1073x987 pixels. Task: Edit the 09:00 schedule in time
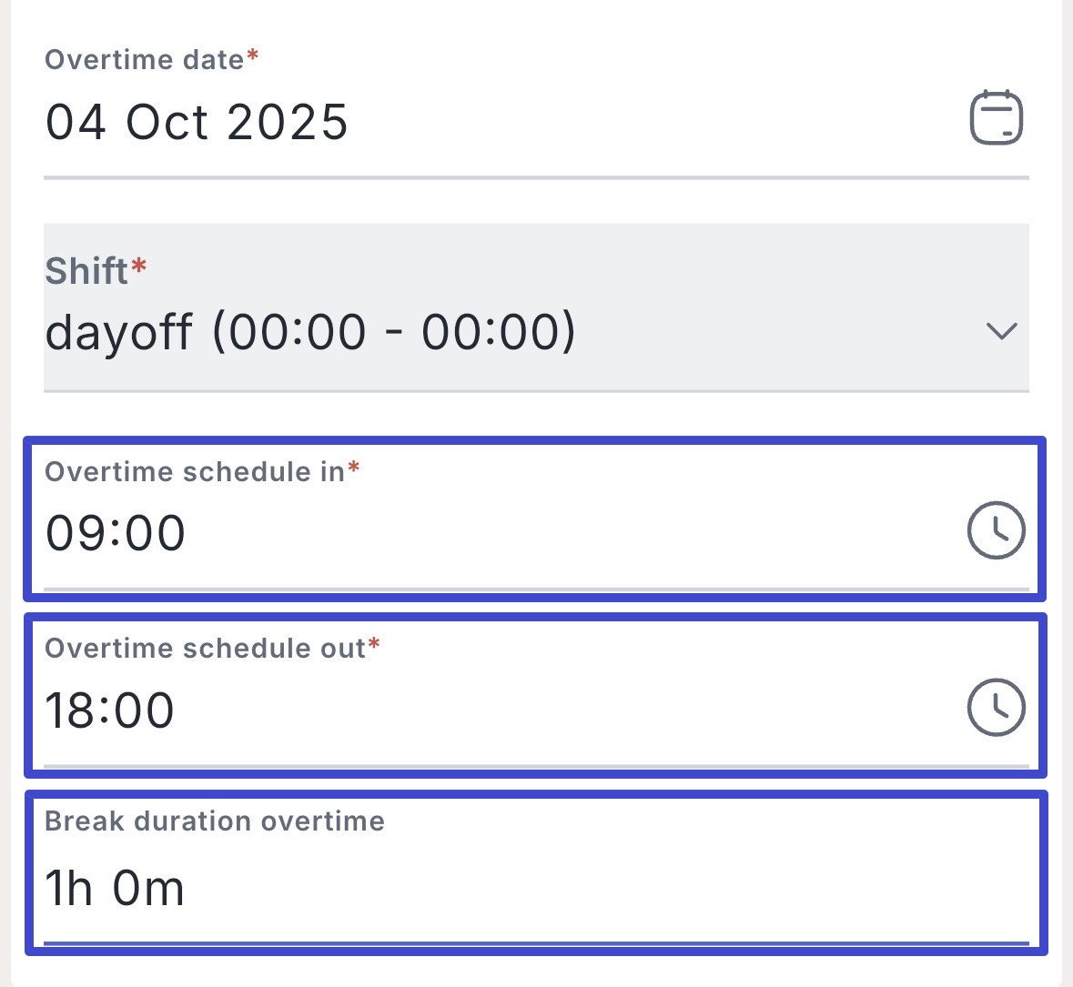[116, 533]
